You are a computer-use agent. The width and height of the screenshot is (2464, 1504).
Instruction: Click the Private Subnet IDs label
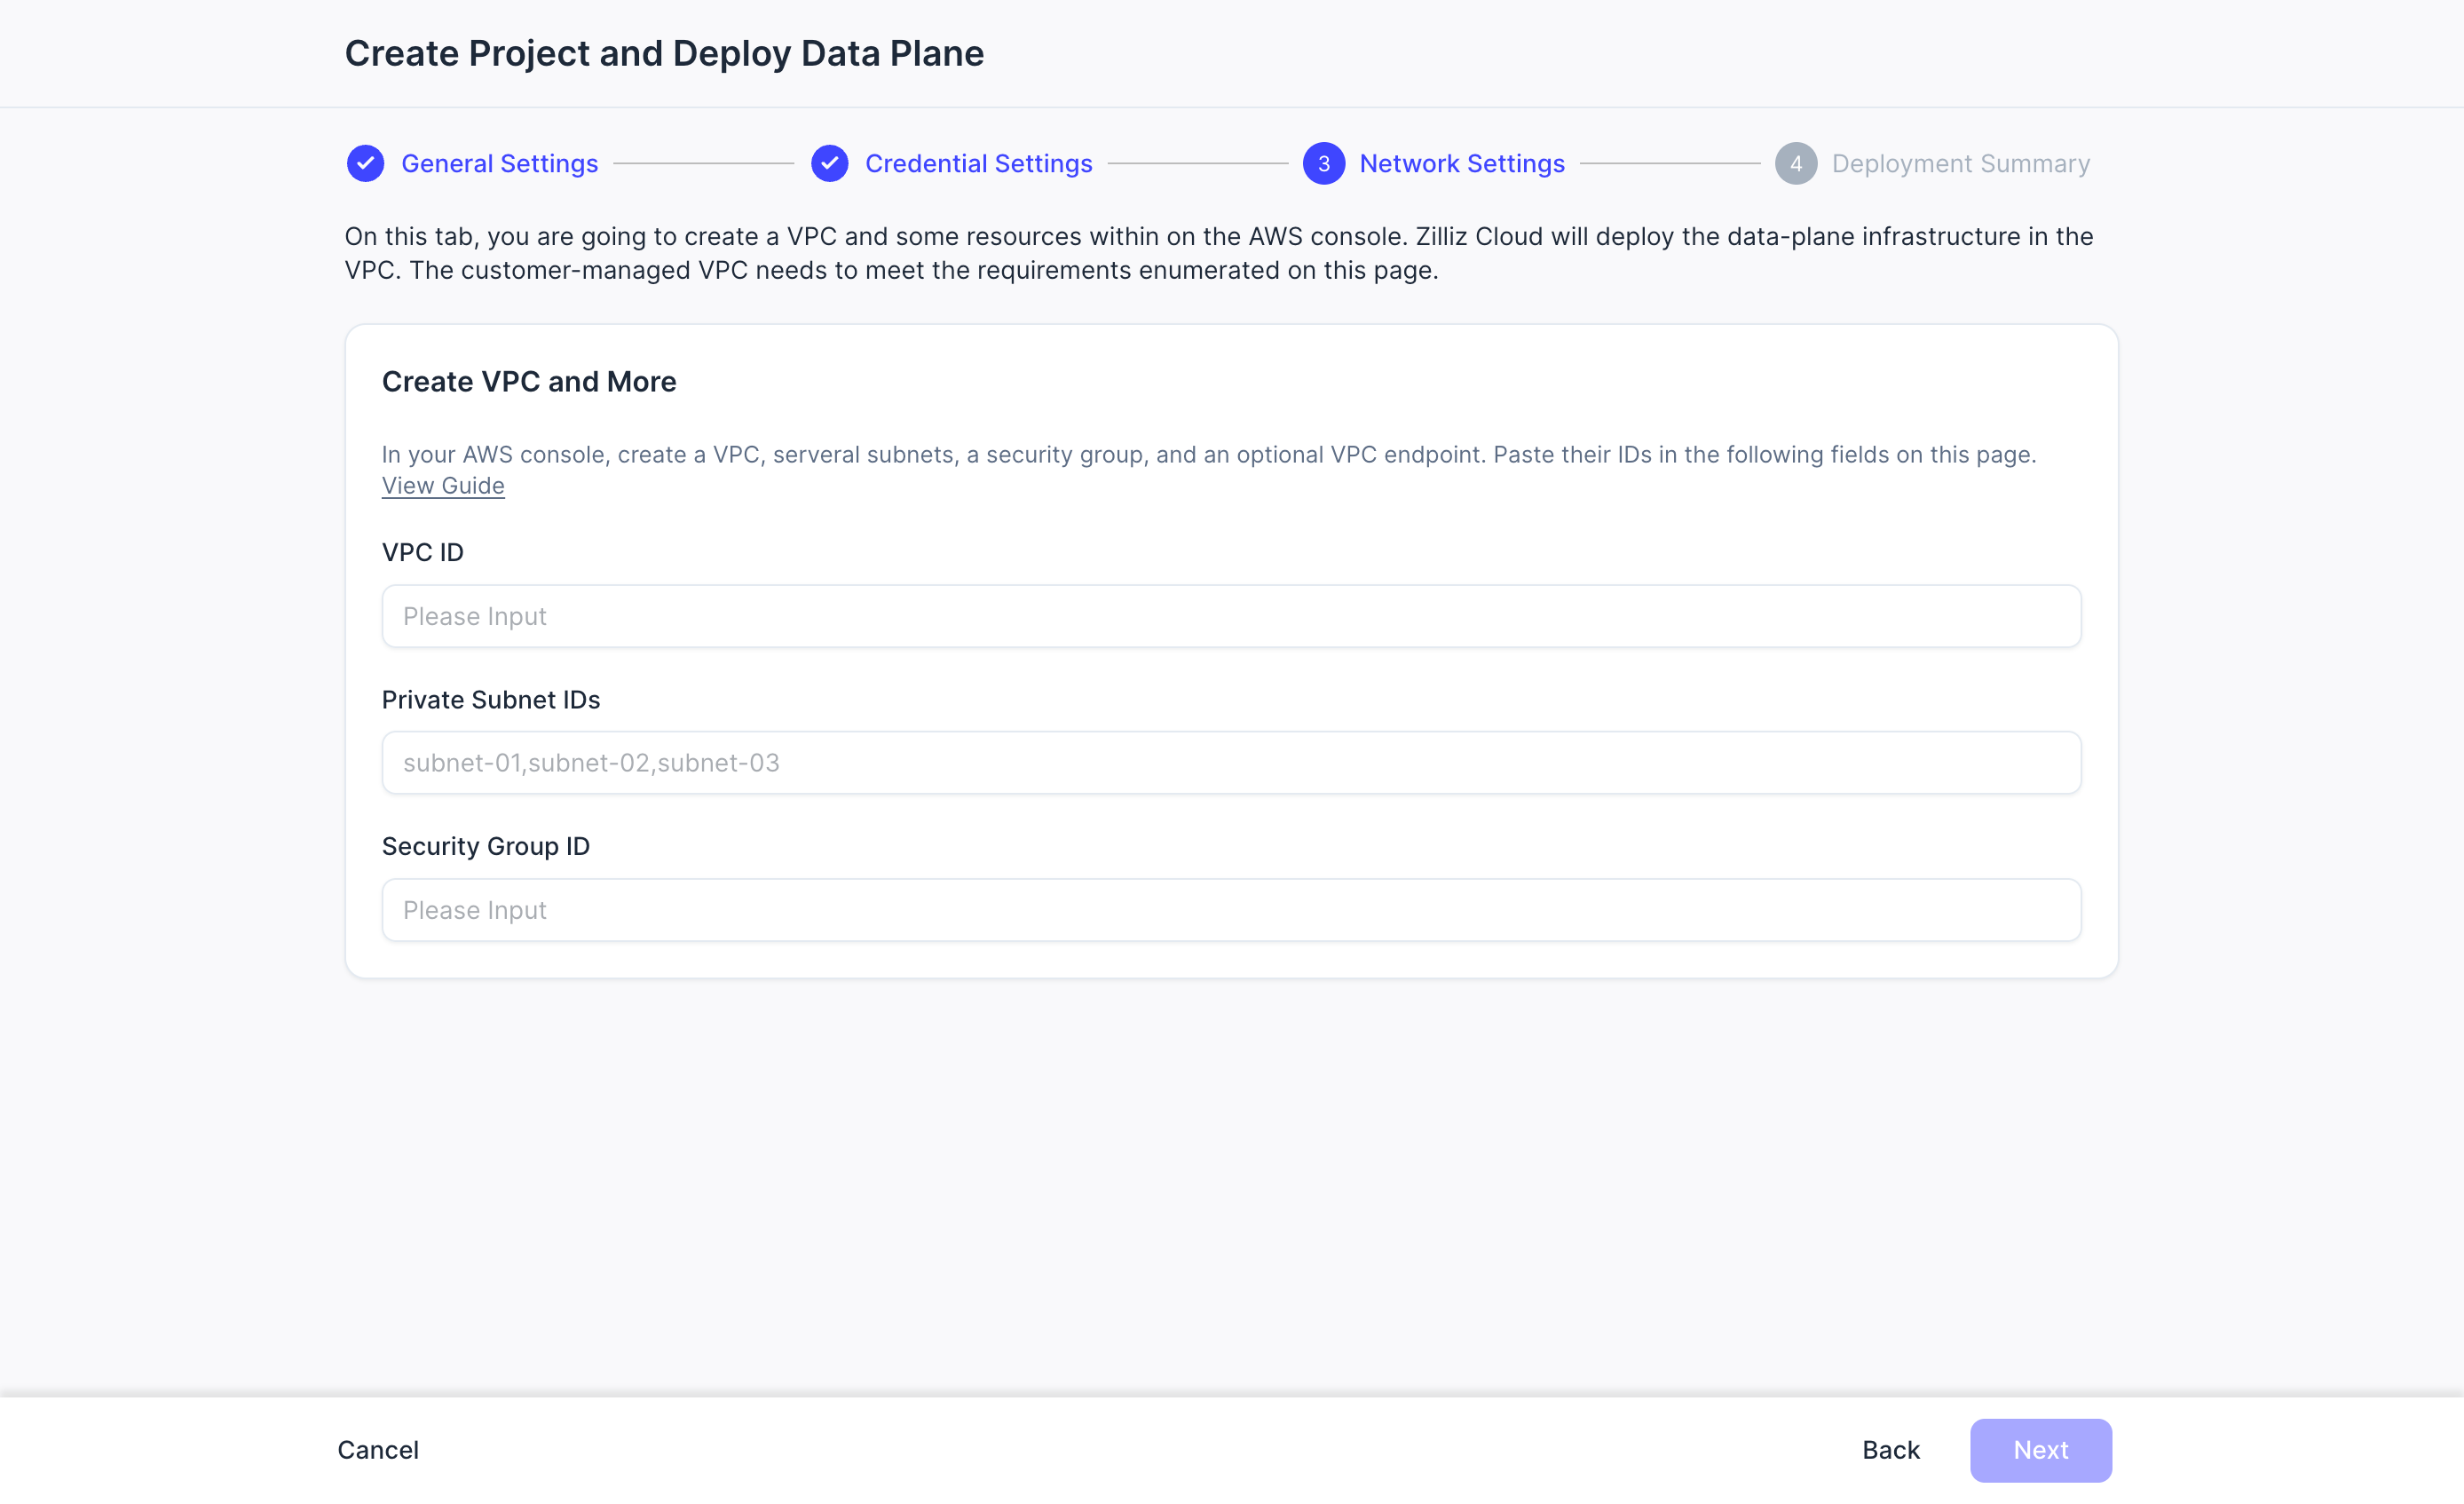coord(490,700)
